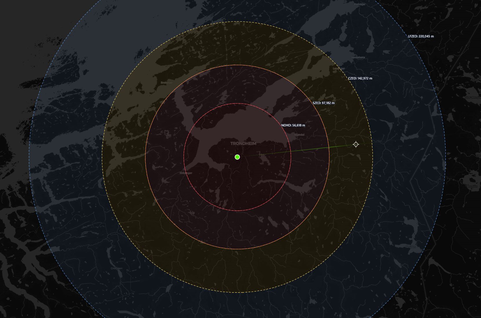Viewport: 481px width, 318px height.
Task: Click the Steinkjer place label
Action: tap(359, 4)
